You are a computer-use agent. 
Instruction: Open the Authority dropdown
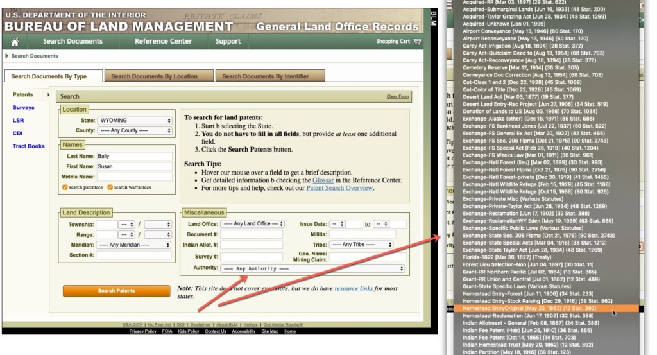click(312, 268)
